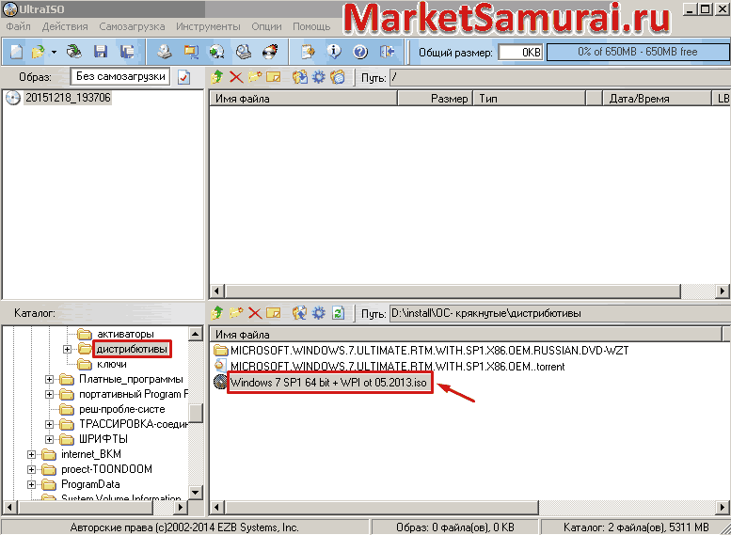Click the Make CD/DVD image drive icon
The image size is (731, 535).
point(164,52)
